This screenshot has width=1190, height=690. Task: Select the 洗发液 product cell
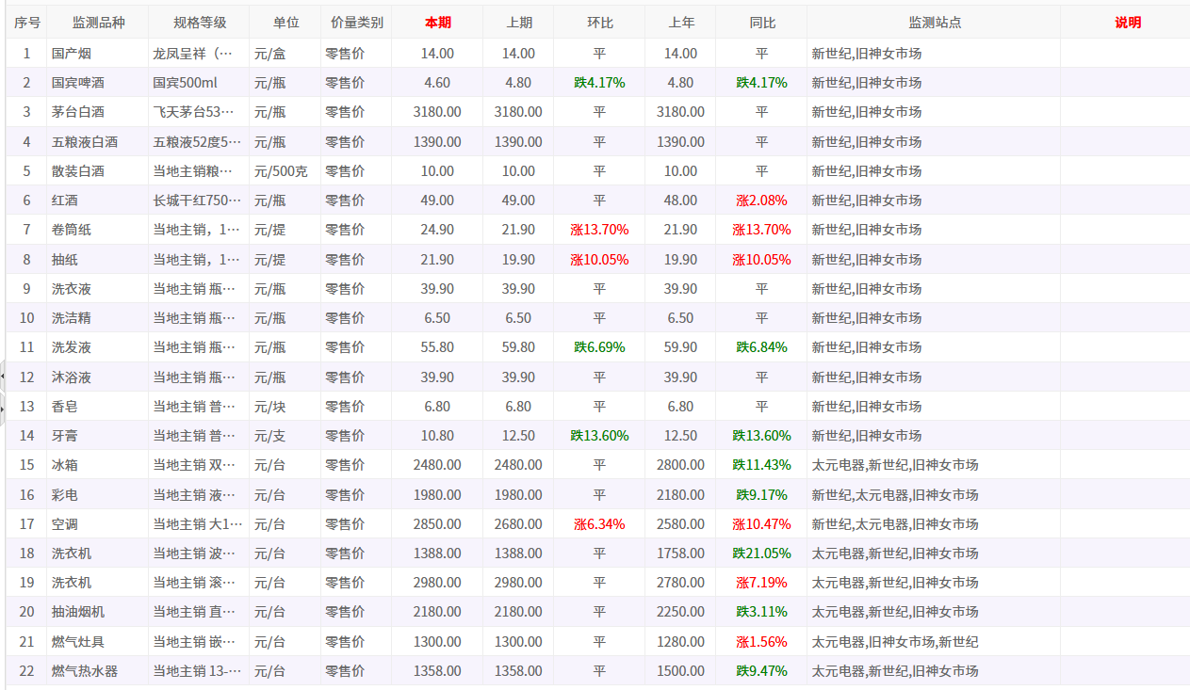[98, 347]
